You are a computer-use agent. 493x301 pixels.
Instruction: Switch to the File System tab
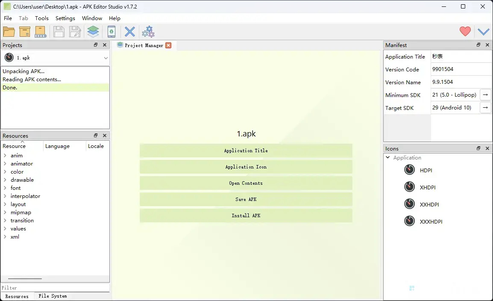tap(53, 296)
